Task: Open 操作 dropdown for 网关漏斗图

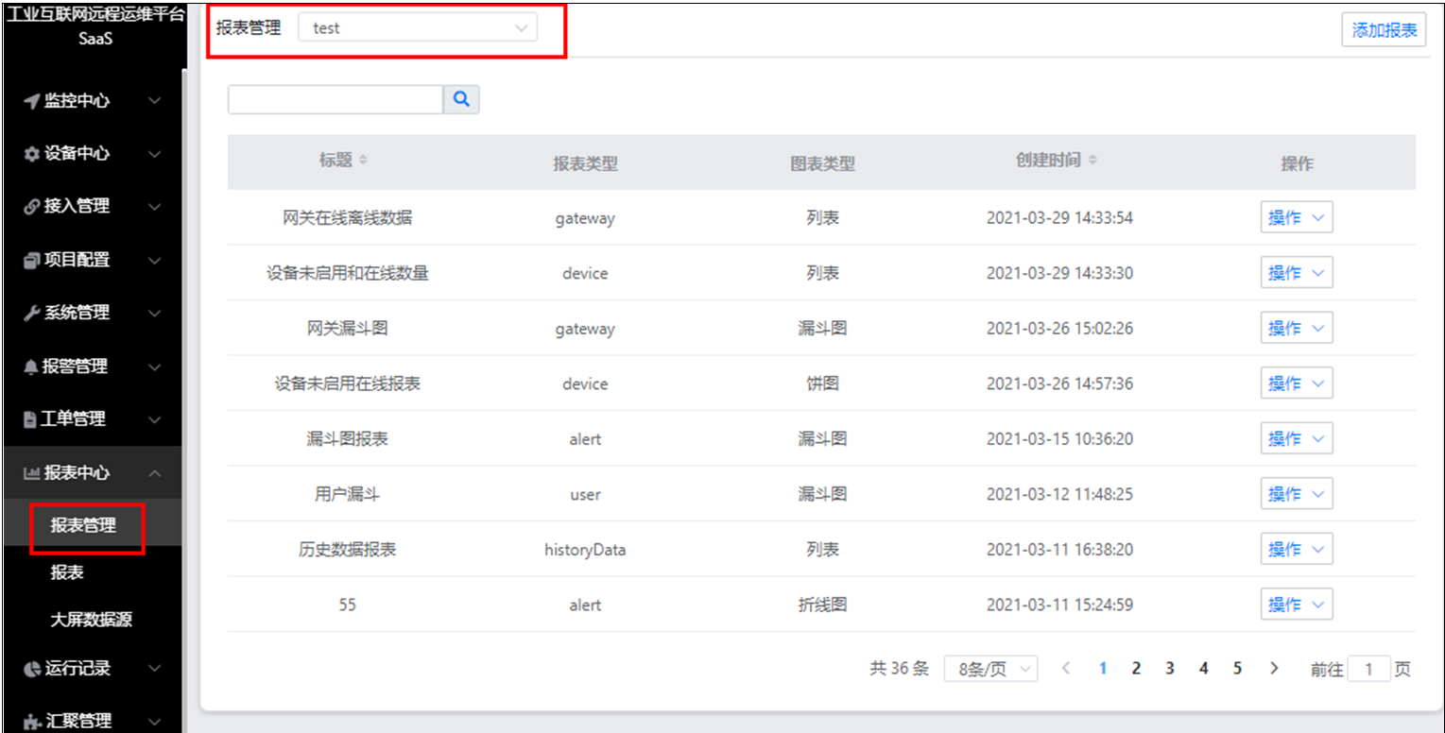Action: pyautogui.click(x=1297, y=329)
